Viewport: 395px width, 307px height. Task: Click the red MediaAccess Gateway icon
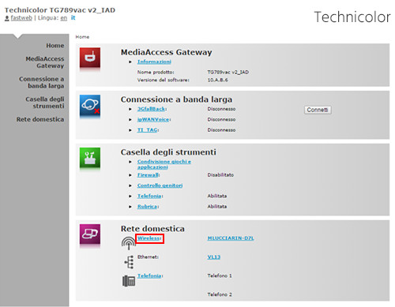[90, 58]
